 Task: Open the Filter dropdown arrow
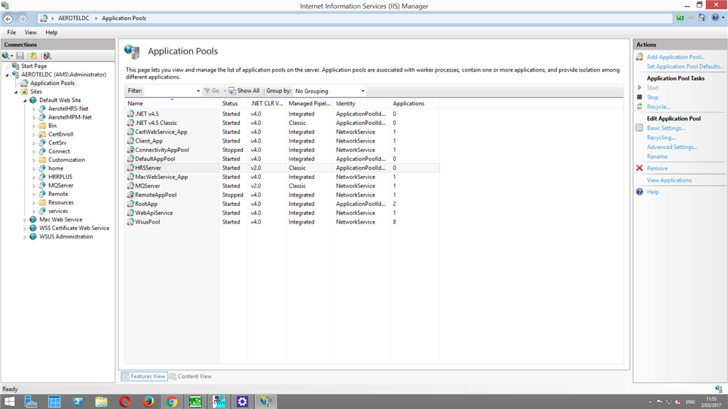(198, 91)
